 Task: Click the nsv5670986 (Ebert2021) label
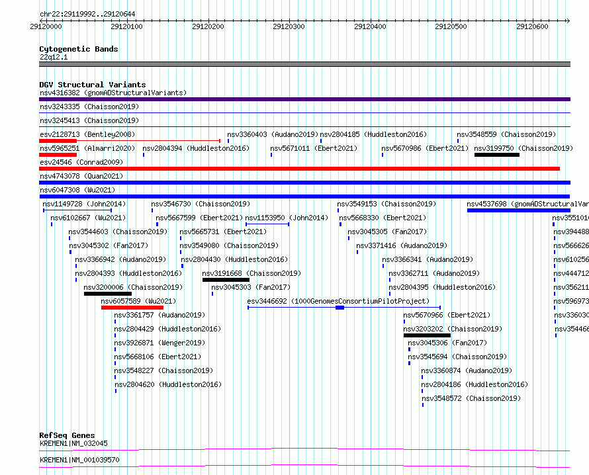coord(425,148)
